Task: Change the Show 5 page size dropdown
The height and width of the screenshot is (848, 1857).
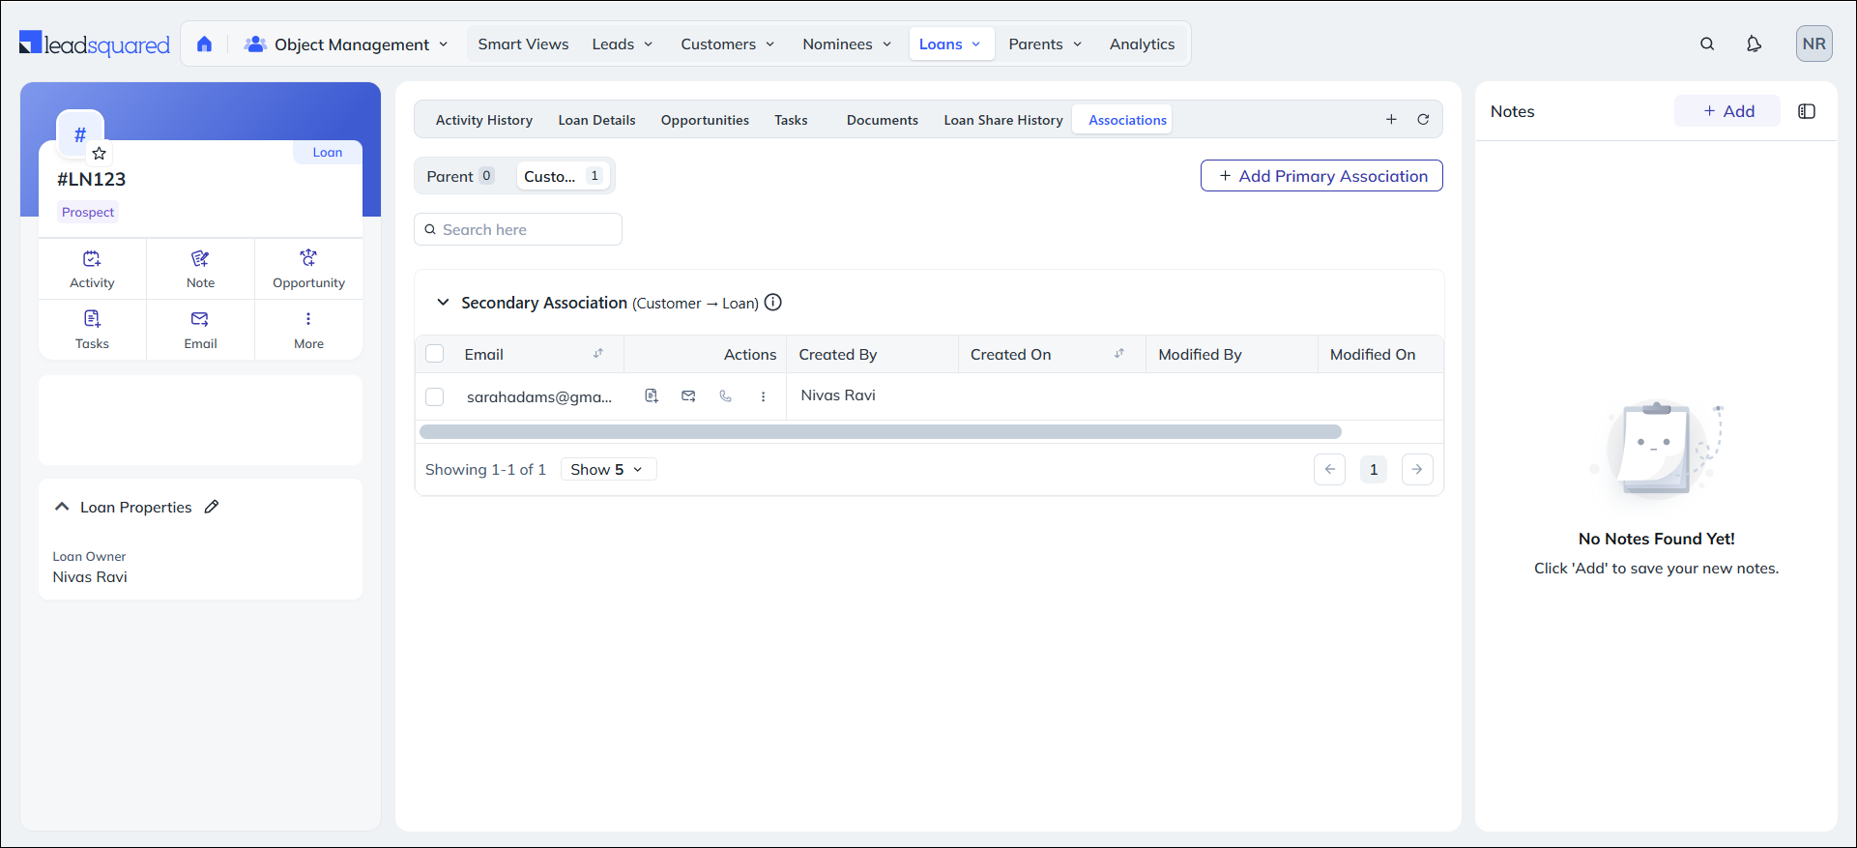Action: [x=608, y=470]
